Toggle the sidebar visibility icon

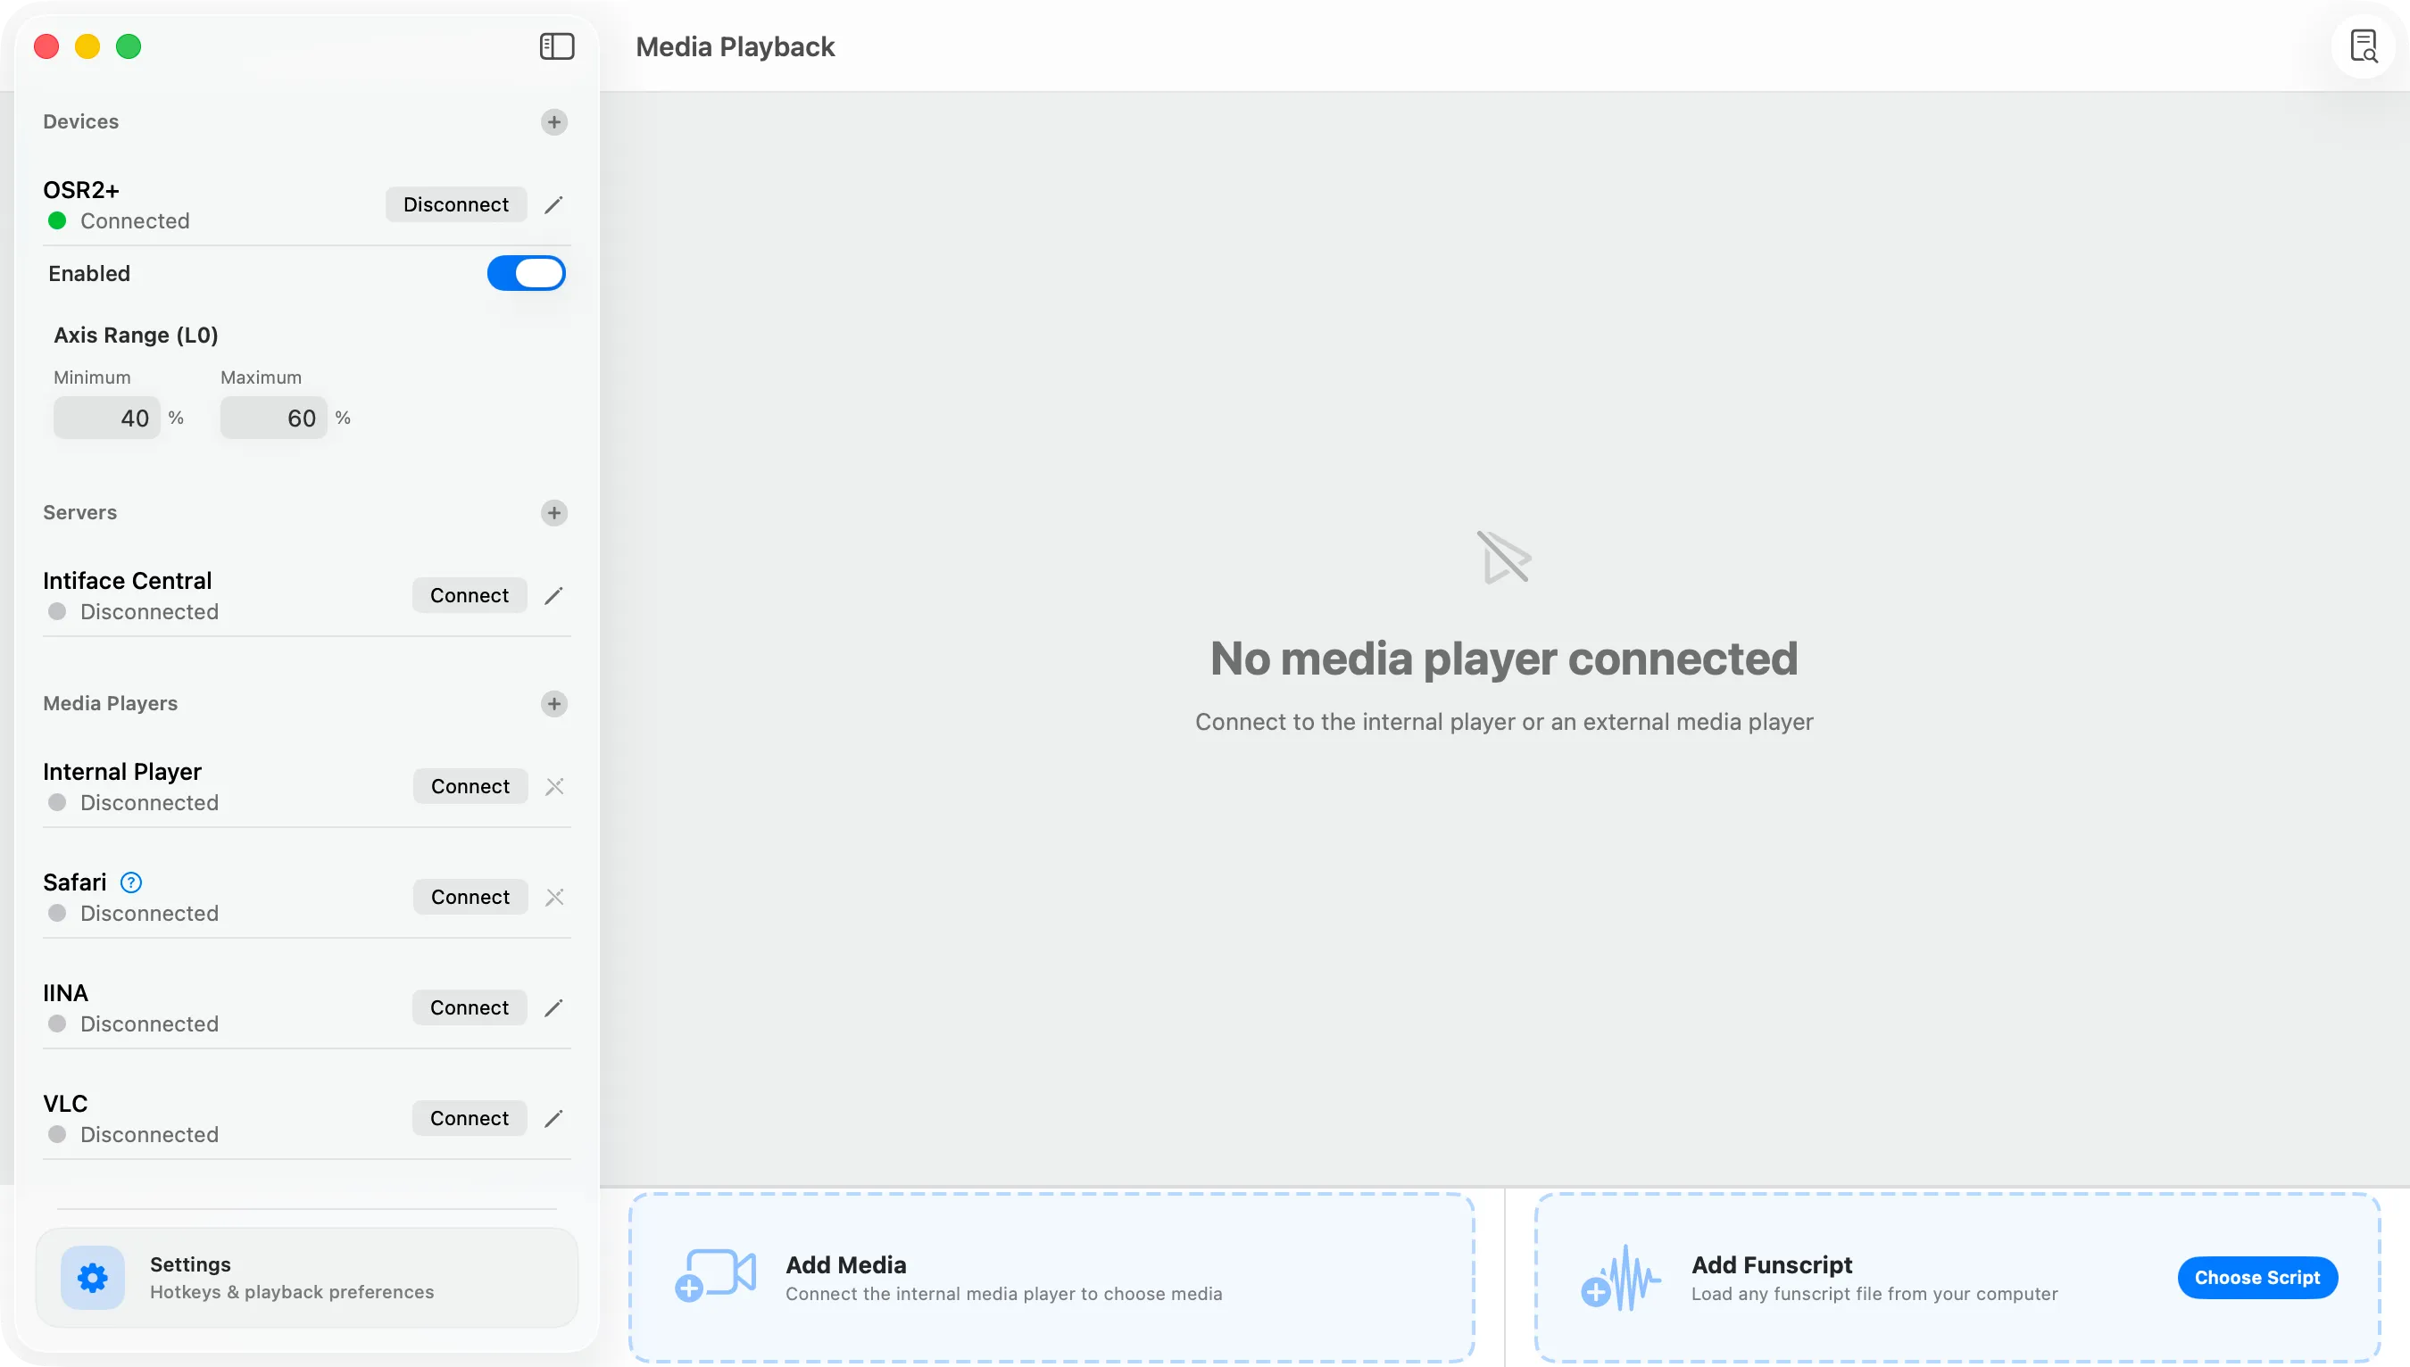tap(557, 46)
